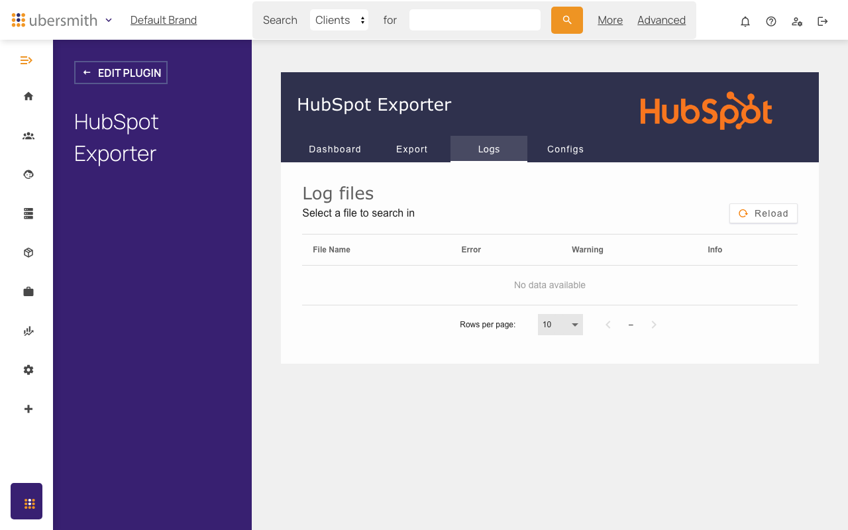Switch to the Export tab

click(412, 149)
